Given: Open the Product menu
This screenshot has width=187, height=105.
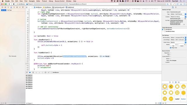Looking at the screenshot, I should pyautogui.click(x=44, y=1).
